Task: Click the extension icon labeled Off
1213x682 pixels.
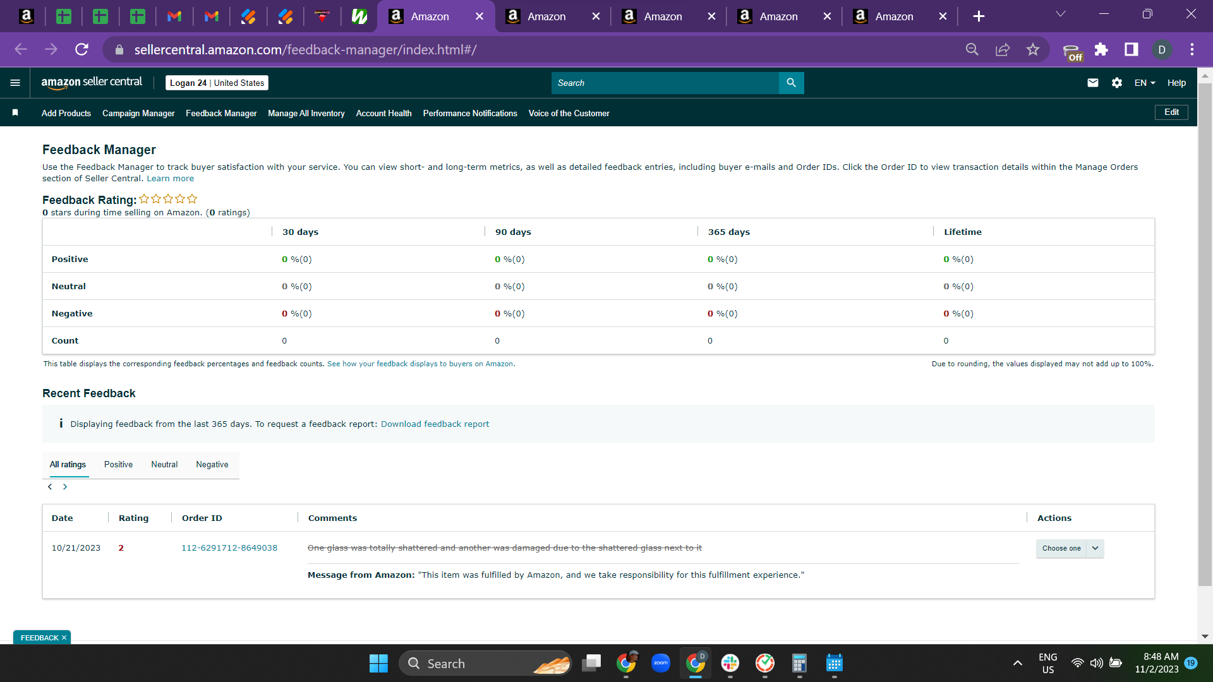Action: tap(1072, 52)
